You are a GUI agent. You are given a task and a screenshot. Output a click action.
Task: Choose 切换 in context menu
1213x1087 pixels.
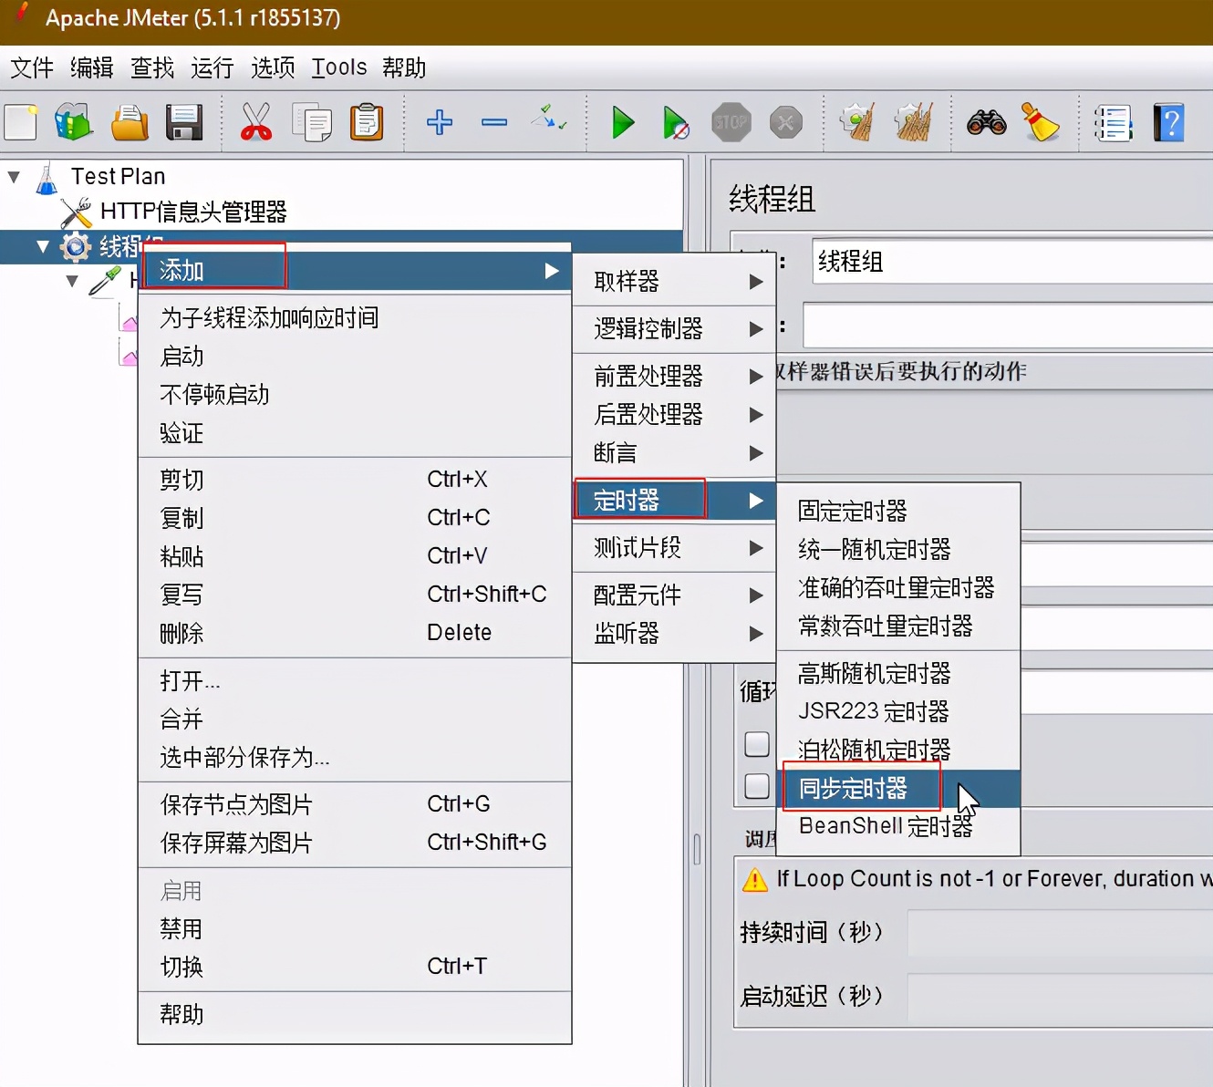click(355, 967)
